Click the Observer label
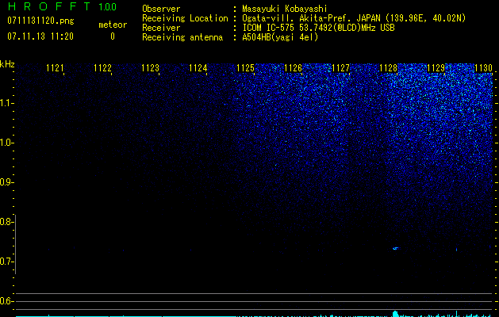Viewport: 499px width, 317px height. point(161,9)
